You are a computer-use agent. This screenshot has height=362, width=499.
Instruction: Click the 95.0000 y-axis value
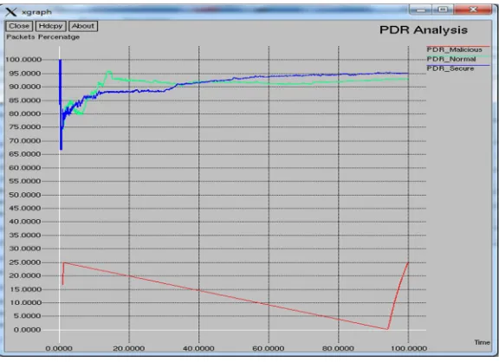pyautogui.click(x=25, y=74)
